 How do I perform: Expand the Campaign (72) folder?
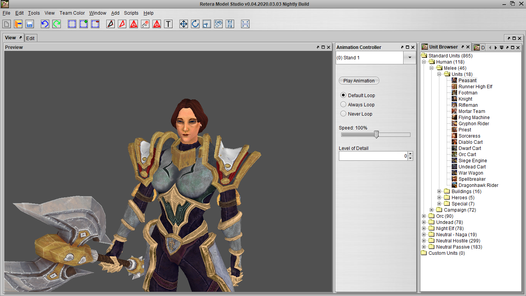(432, 210)
